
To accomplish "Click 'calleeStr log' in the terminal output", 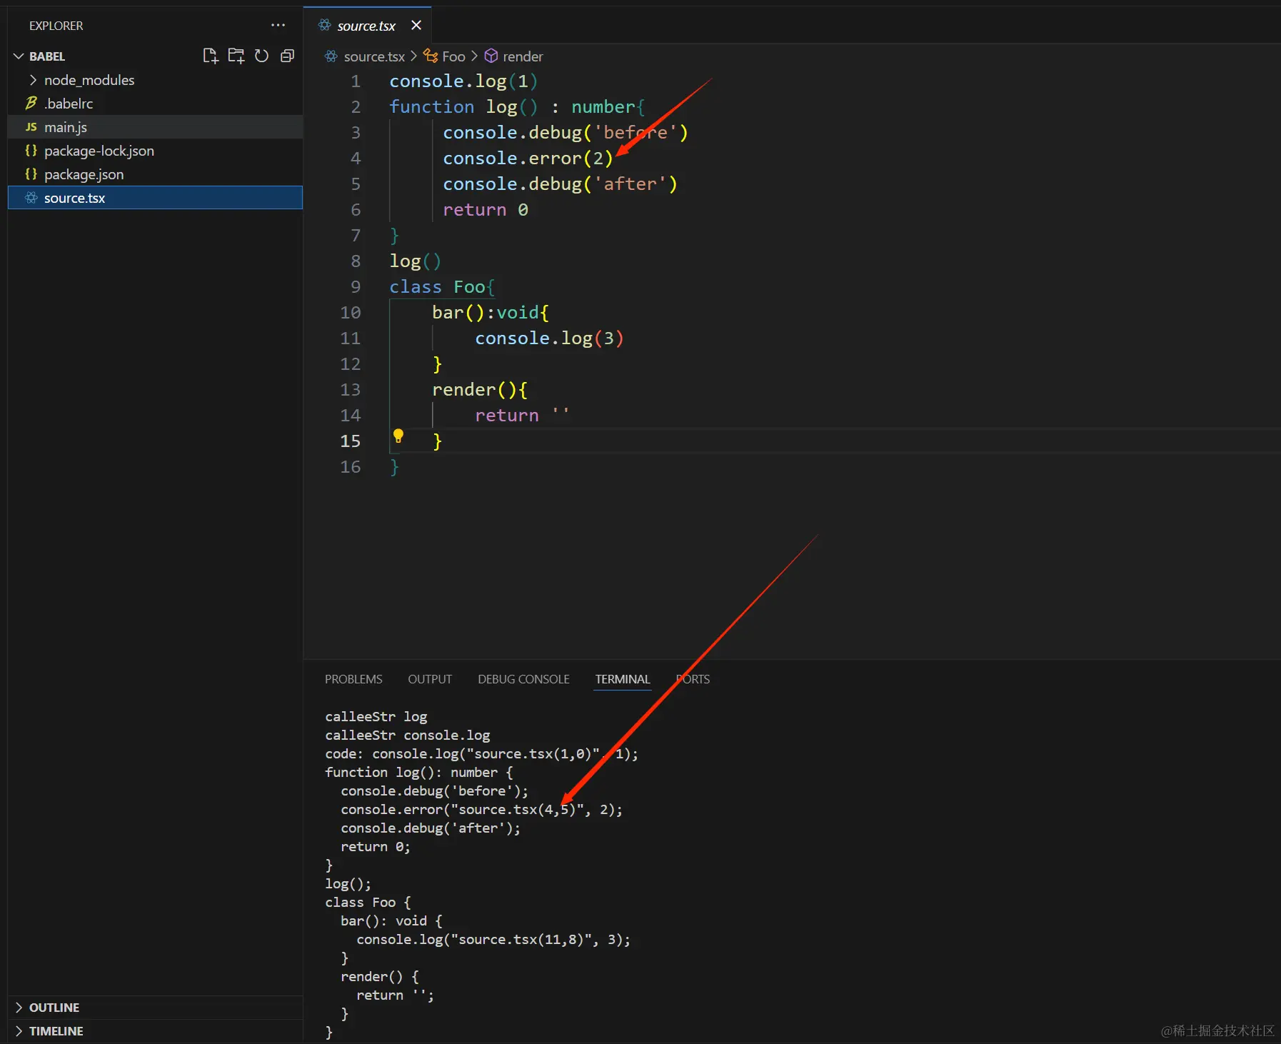I will tap(376, 716).
